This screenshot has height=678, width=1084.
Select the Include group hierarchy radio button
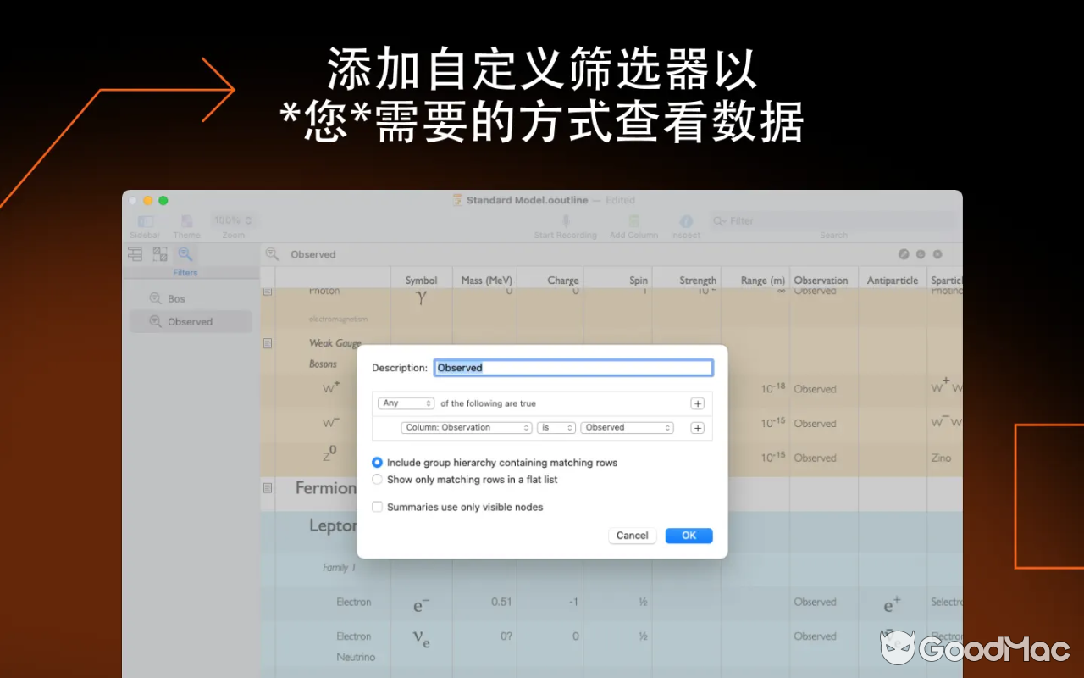377,462
